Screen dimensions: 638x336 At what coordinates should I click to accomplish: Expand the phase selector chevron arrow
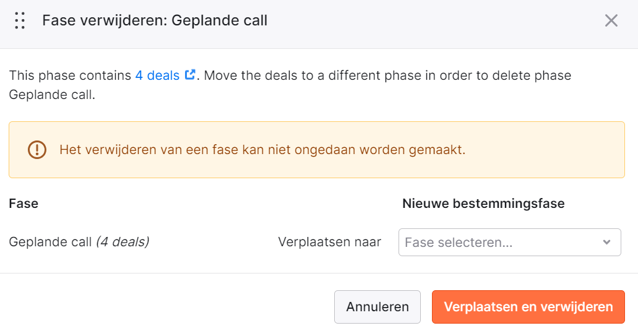pos(606,243)
